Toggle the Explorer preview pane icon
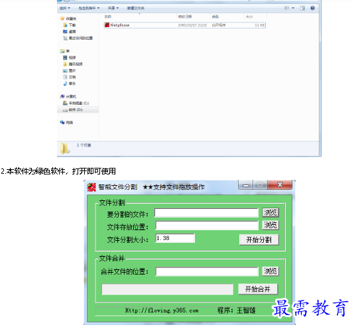The height and width of the screenshot is (329, 354). coord(302,8)
